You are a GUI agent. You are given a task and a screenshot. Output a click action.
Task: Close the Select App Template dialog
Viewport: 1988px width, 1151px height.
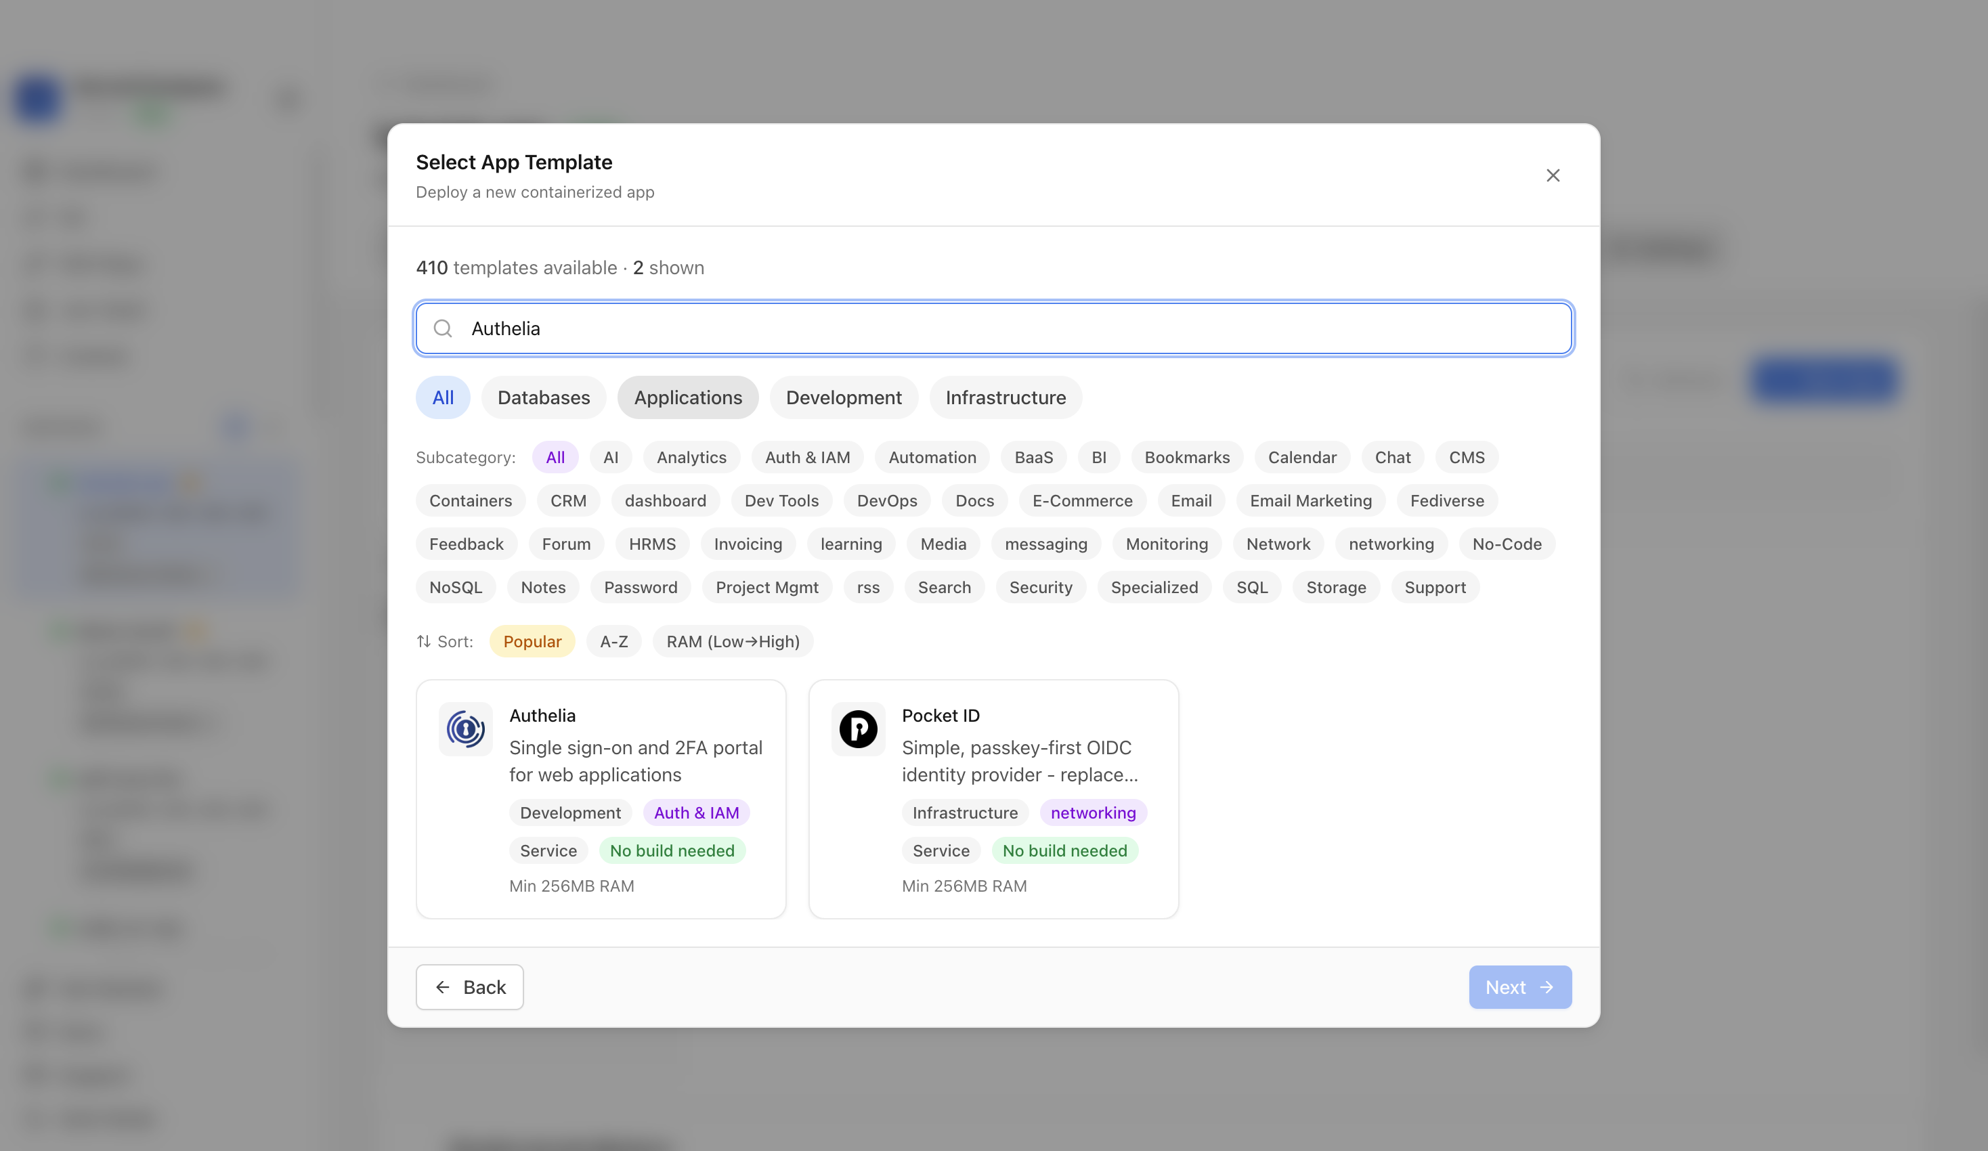[x=1553, y=175]
